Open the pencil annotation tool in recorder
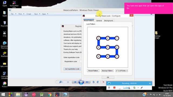The image size is (173, 97). 142,88
